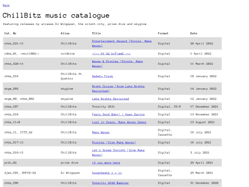This screenshot has width=249, height=187.
Task: Go back using the Back link
Action: [x=6, y=6]
